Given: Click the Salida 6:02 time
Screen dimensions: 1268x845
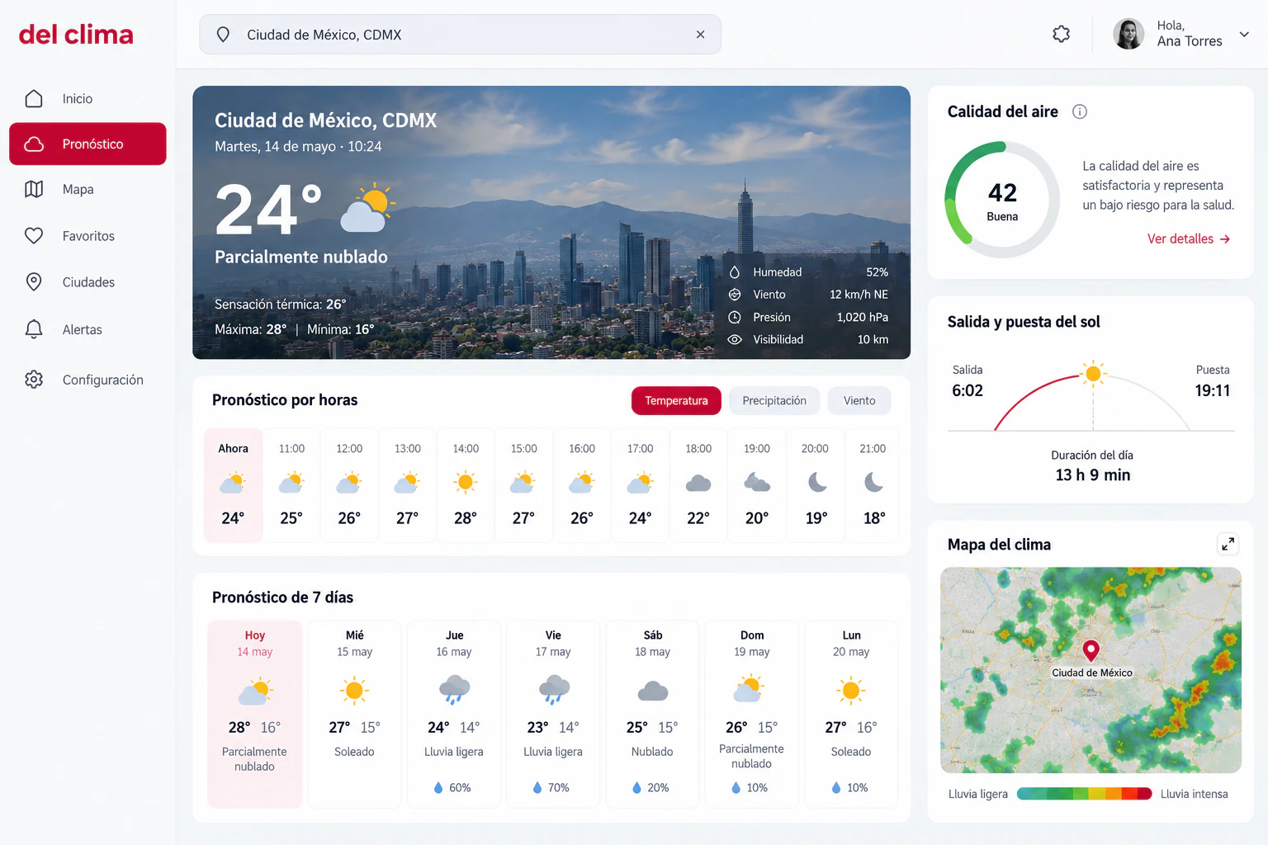Looking at the screenshot, I should (x=968, y=391).
